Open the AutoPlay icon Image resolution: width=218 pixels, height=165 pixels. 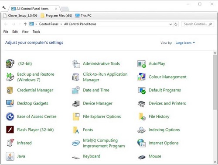click(141, 64)
